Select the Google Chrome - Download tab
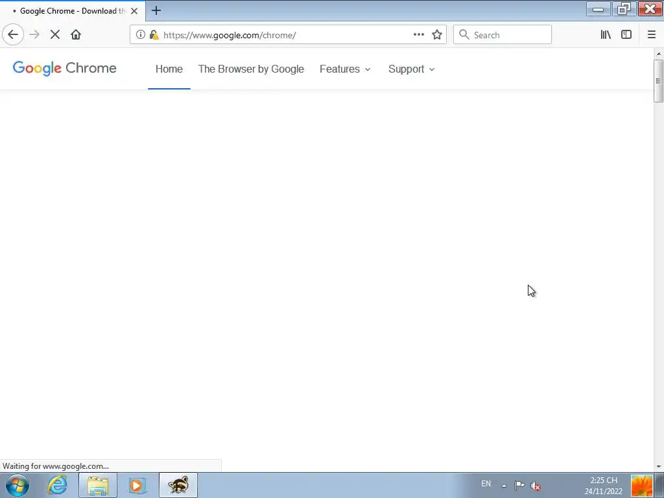The image size is (664, 498). [x=73, y=11]
